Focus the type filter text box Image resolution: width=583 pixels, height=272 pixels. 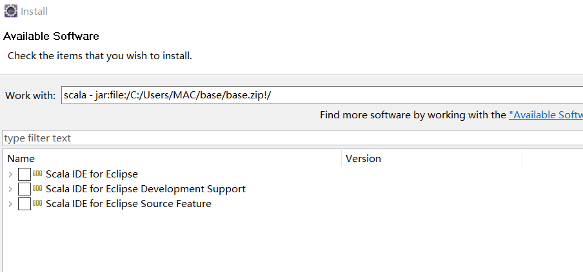[x=290, y=138]
